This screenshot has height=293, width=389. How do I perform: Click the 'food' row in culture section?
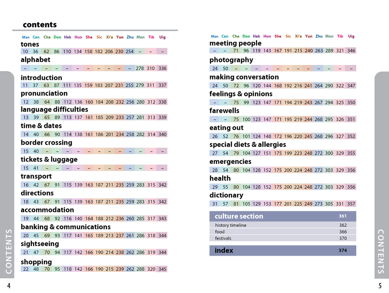(282, 232)
